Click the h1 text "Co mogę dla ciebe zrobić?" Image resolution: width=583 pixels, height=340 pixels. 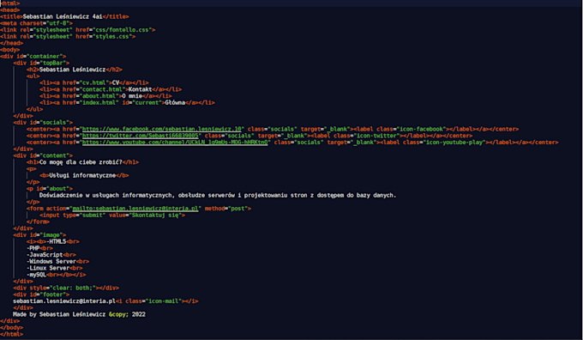coord(81,162)
